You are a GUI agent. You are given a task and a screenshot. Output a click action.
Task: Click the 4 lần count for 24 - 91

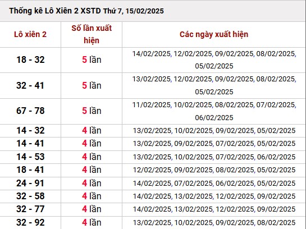click(x=92, y=183)
